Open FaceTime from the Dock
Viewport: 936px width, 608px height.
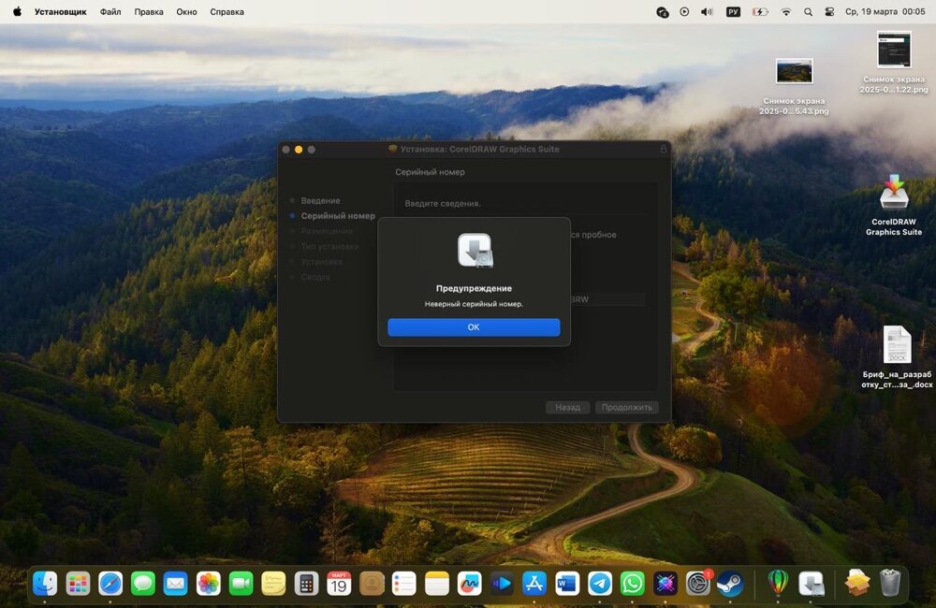tap(241, 584)
